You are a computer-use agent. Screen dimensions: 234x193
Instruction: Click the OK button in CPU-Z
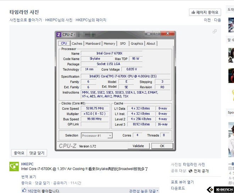(162, 146)
